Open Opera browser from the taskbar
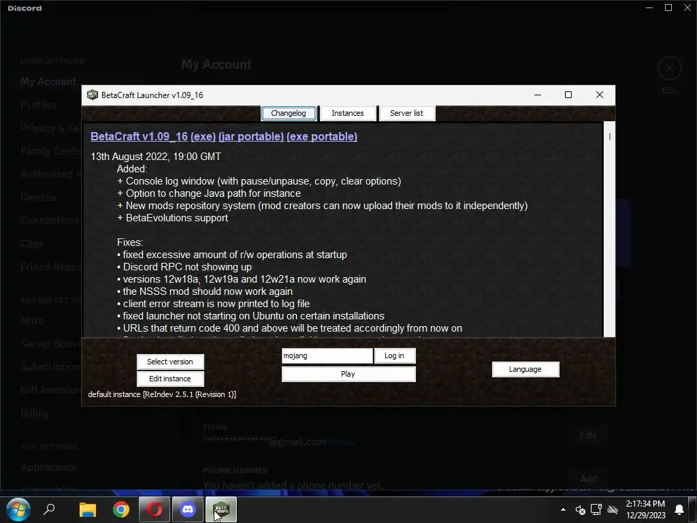Image resolution: width=697 pixels, height=523 pixels. pos(155,509)
